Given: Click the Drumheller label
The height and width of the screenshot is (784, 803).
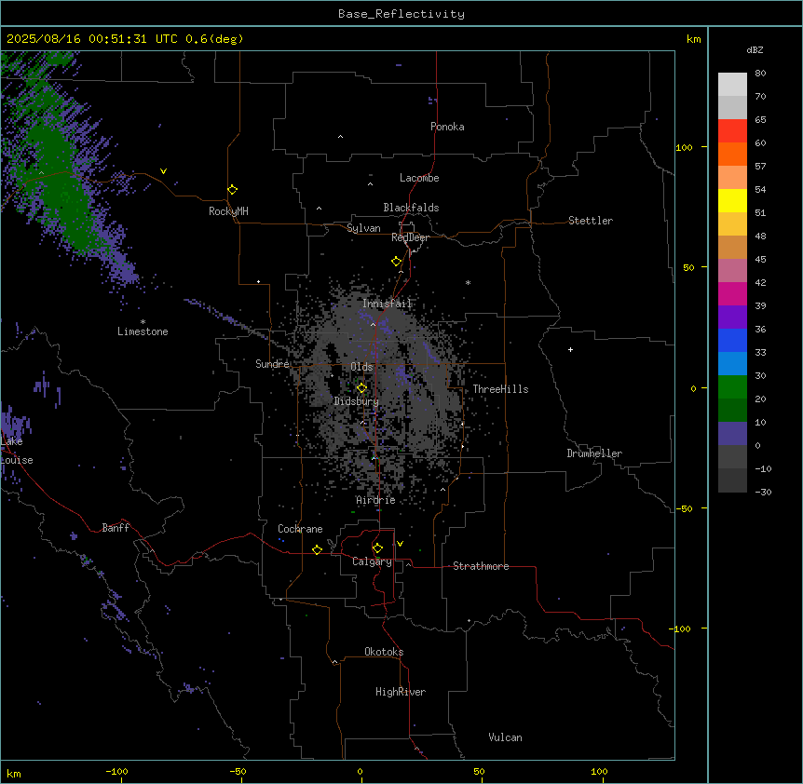Looking at the screenshot, I should pyautogui.click(x=594, y=453).
